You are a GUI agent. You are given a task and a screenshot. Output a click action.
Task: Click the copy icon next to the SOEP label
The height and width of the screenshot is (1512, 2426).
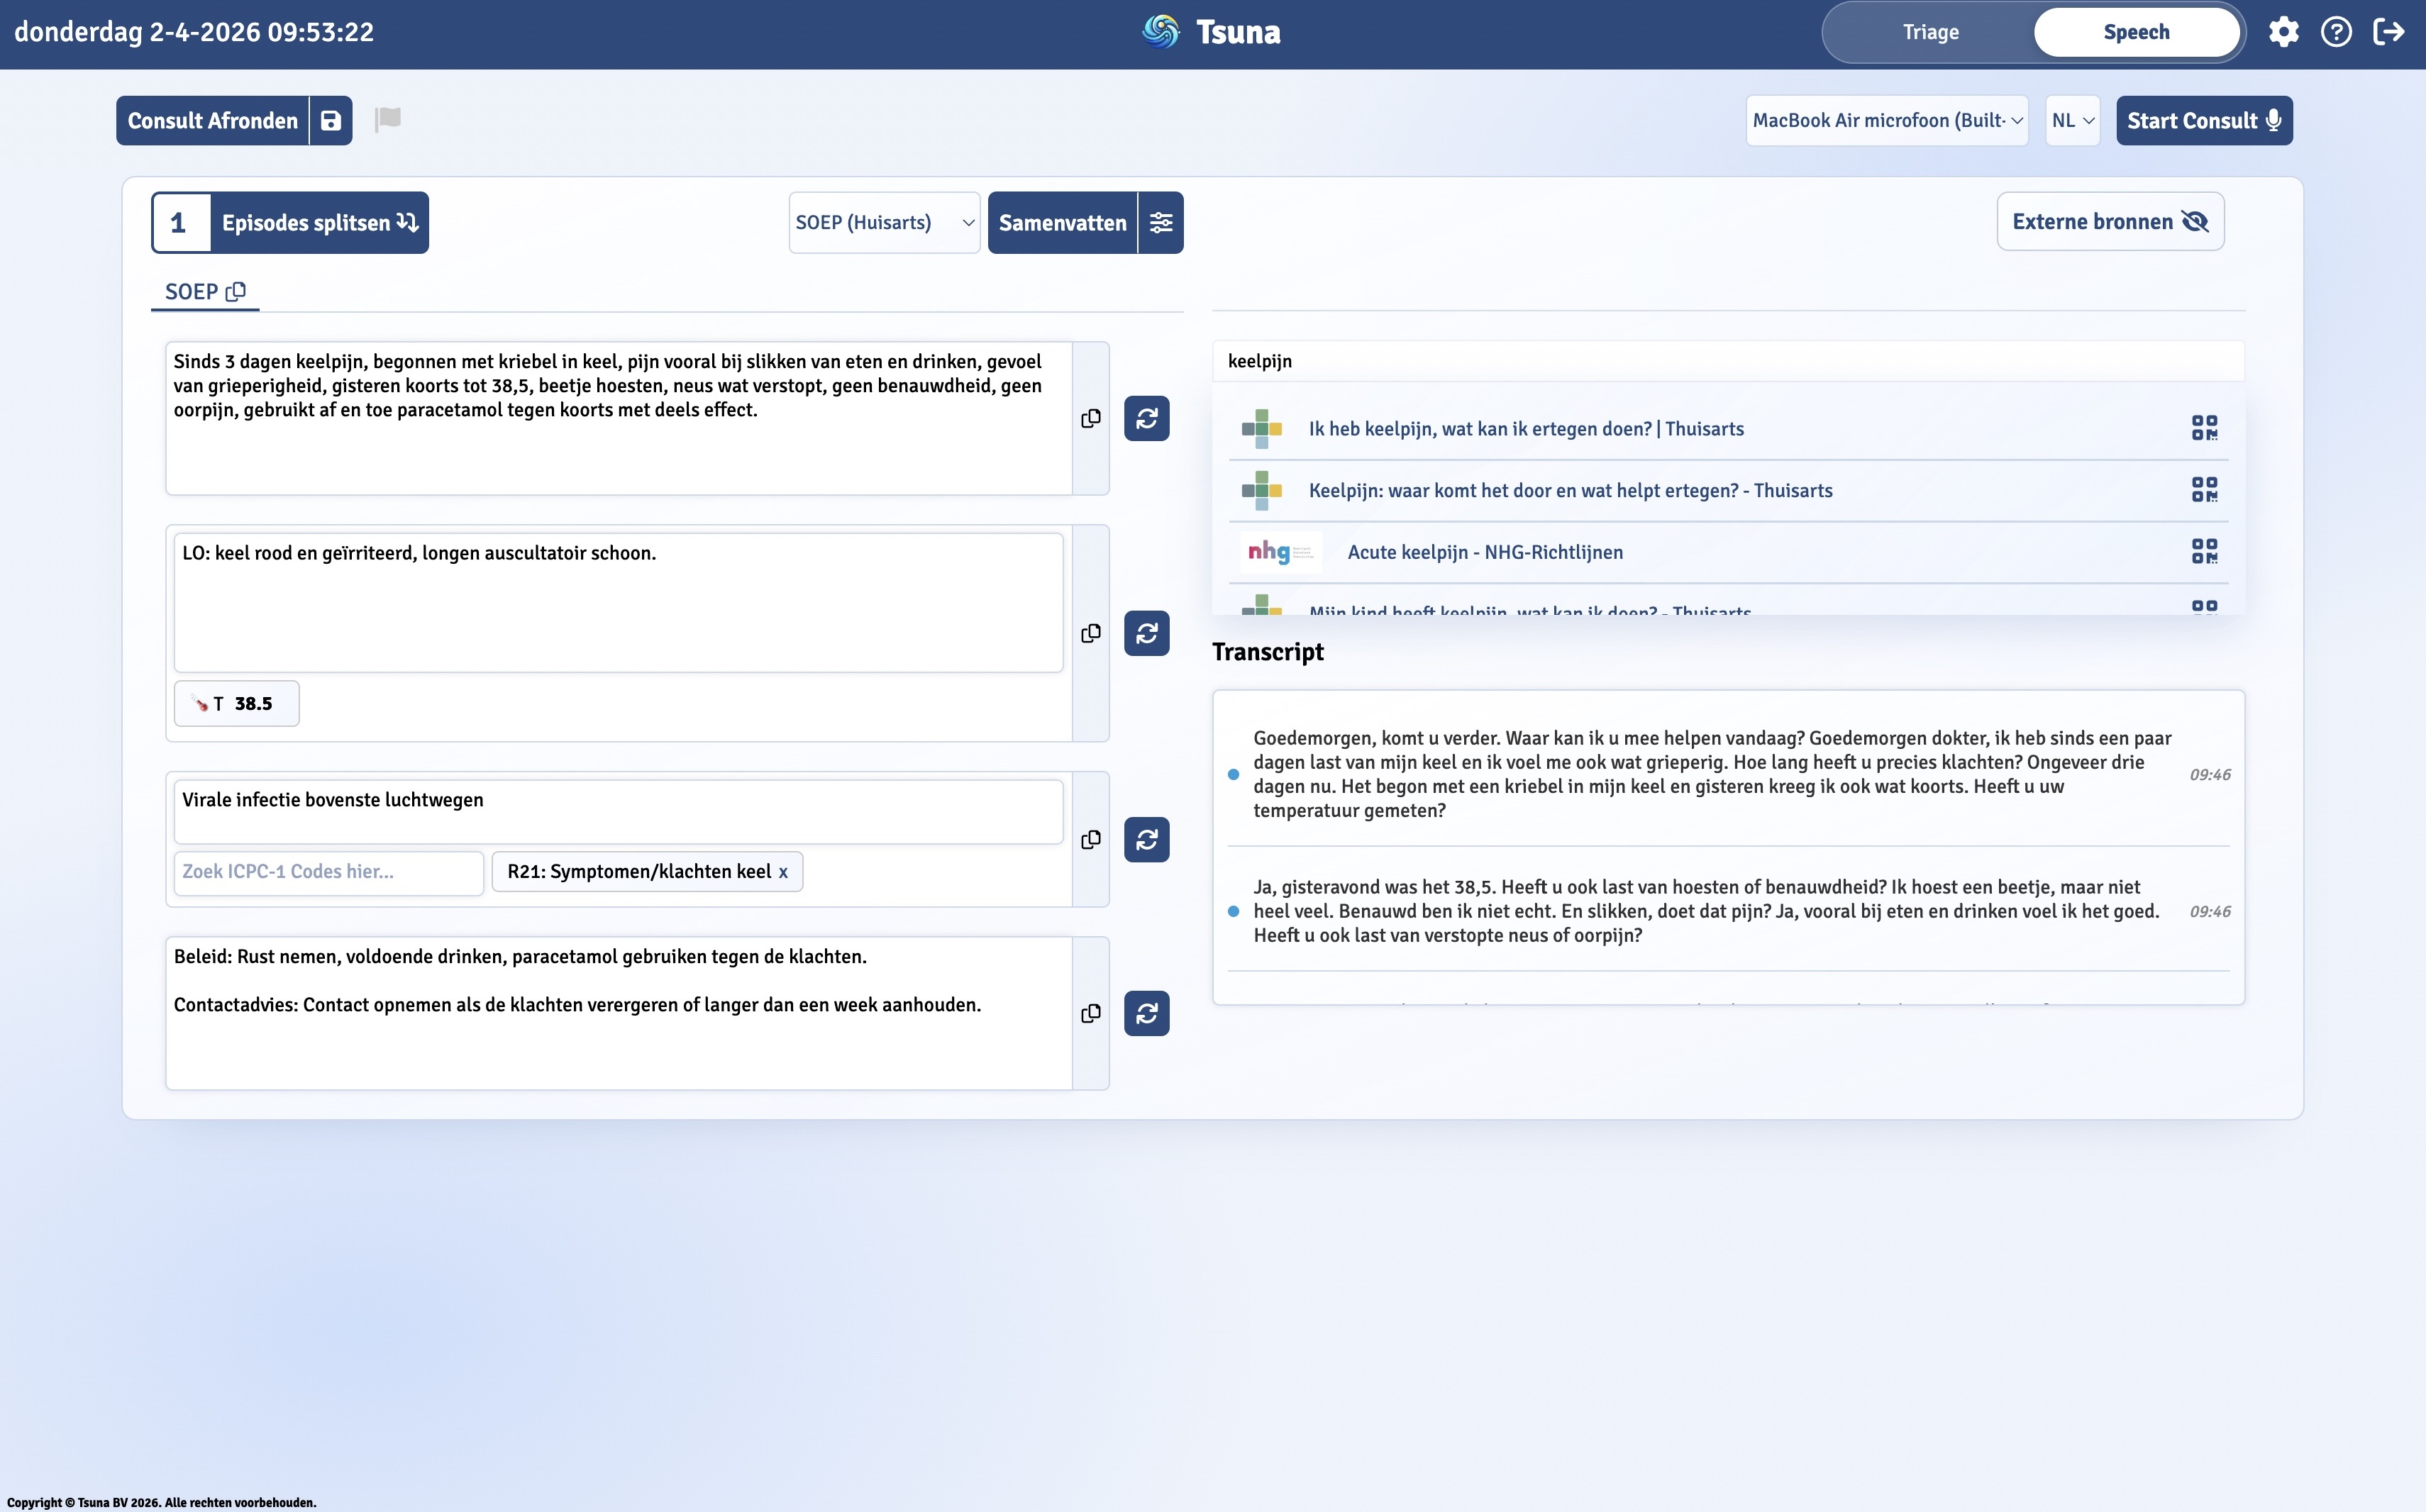(236, 292)
